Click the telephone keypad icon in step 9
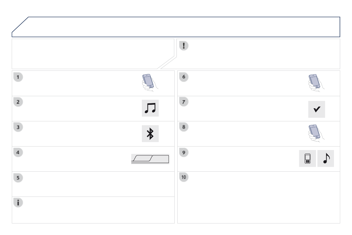352x235 pixels. point(307,159)
